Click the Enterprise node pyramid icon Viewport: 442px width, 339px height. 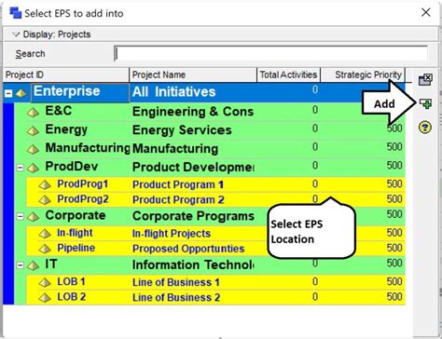tap(21, 93)
